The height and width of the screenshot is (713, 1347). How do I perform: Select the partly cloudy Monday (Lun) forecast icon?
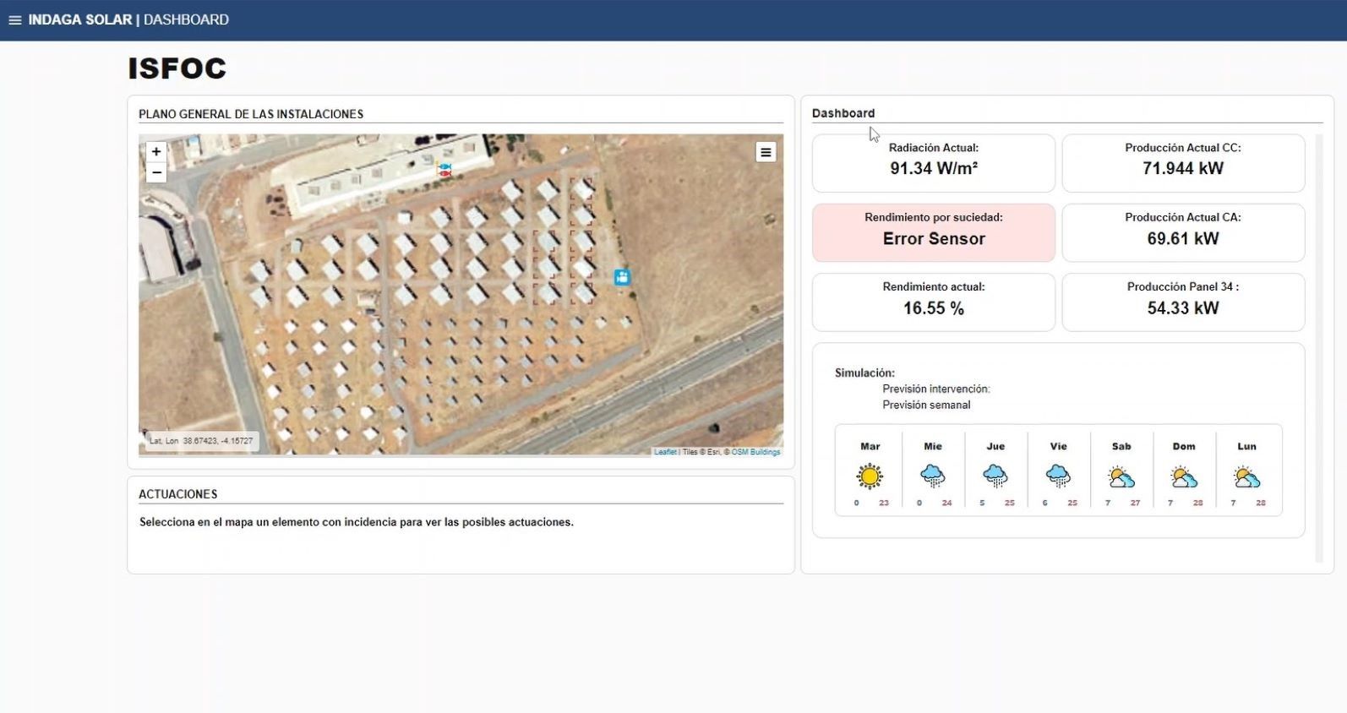1246,478
